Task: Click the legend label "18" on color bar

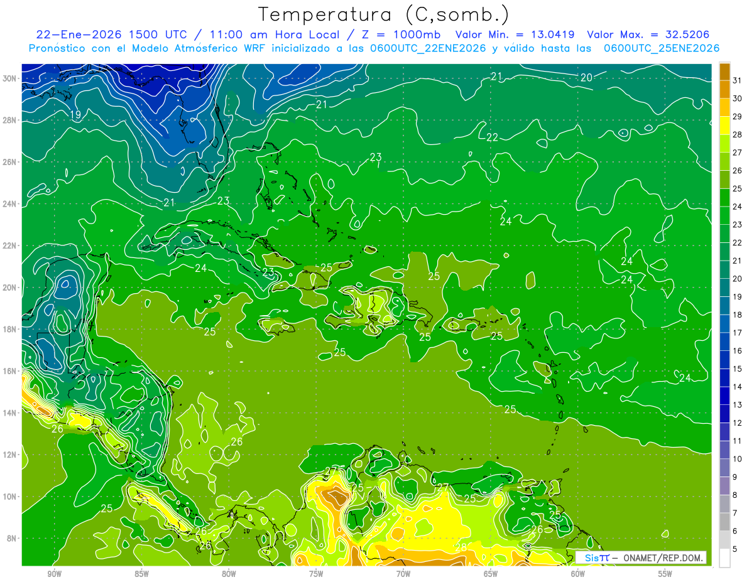Action: click(738, 315)
